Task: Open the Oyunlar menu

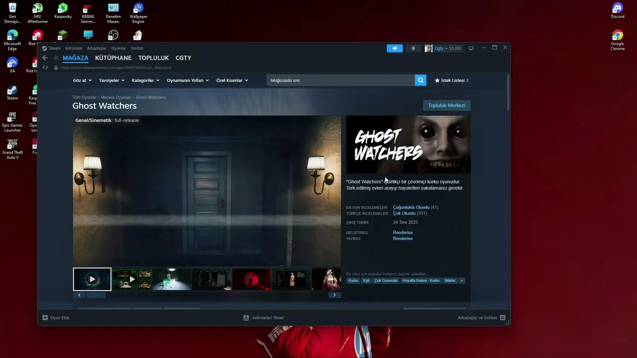Action: click(x=118, y=48)
